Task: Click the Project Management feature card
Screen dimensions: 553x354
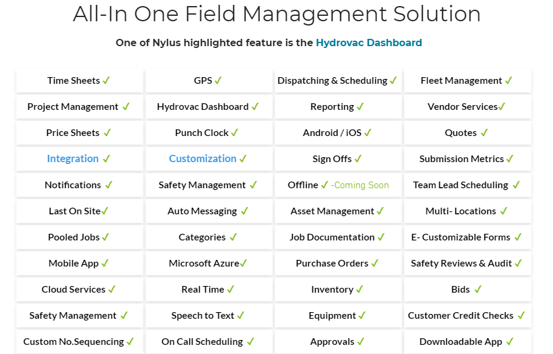Action: pyautogui.click(x=80, y=107)
